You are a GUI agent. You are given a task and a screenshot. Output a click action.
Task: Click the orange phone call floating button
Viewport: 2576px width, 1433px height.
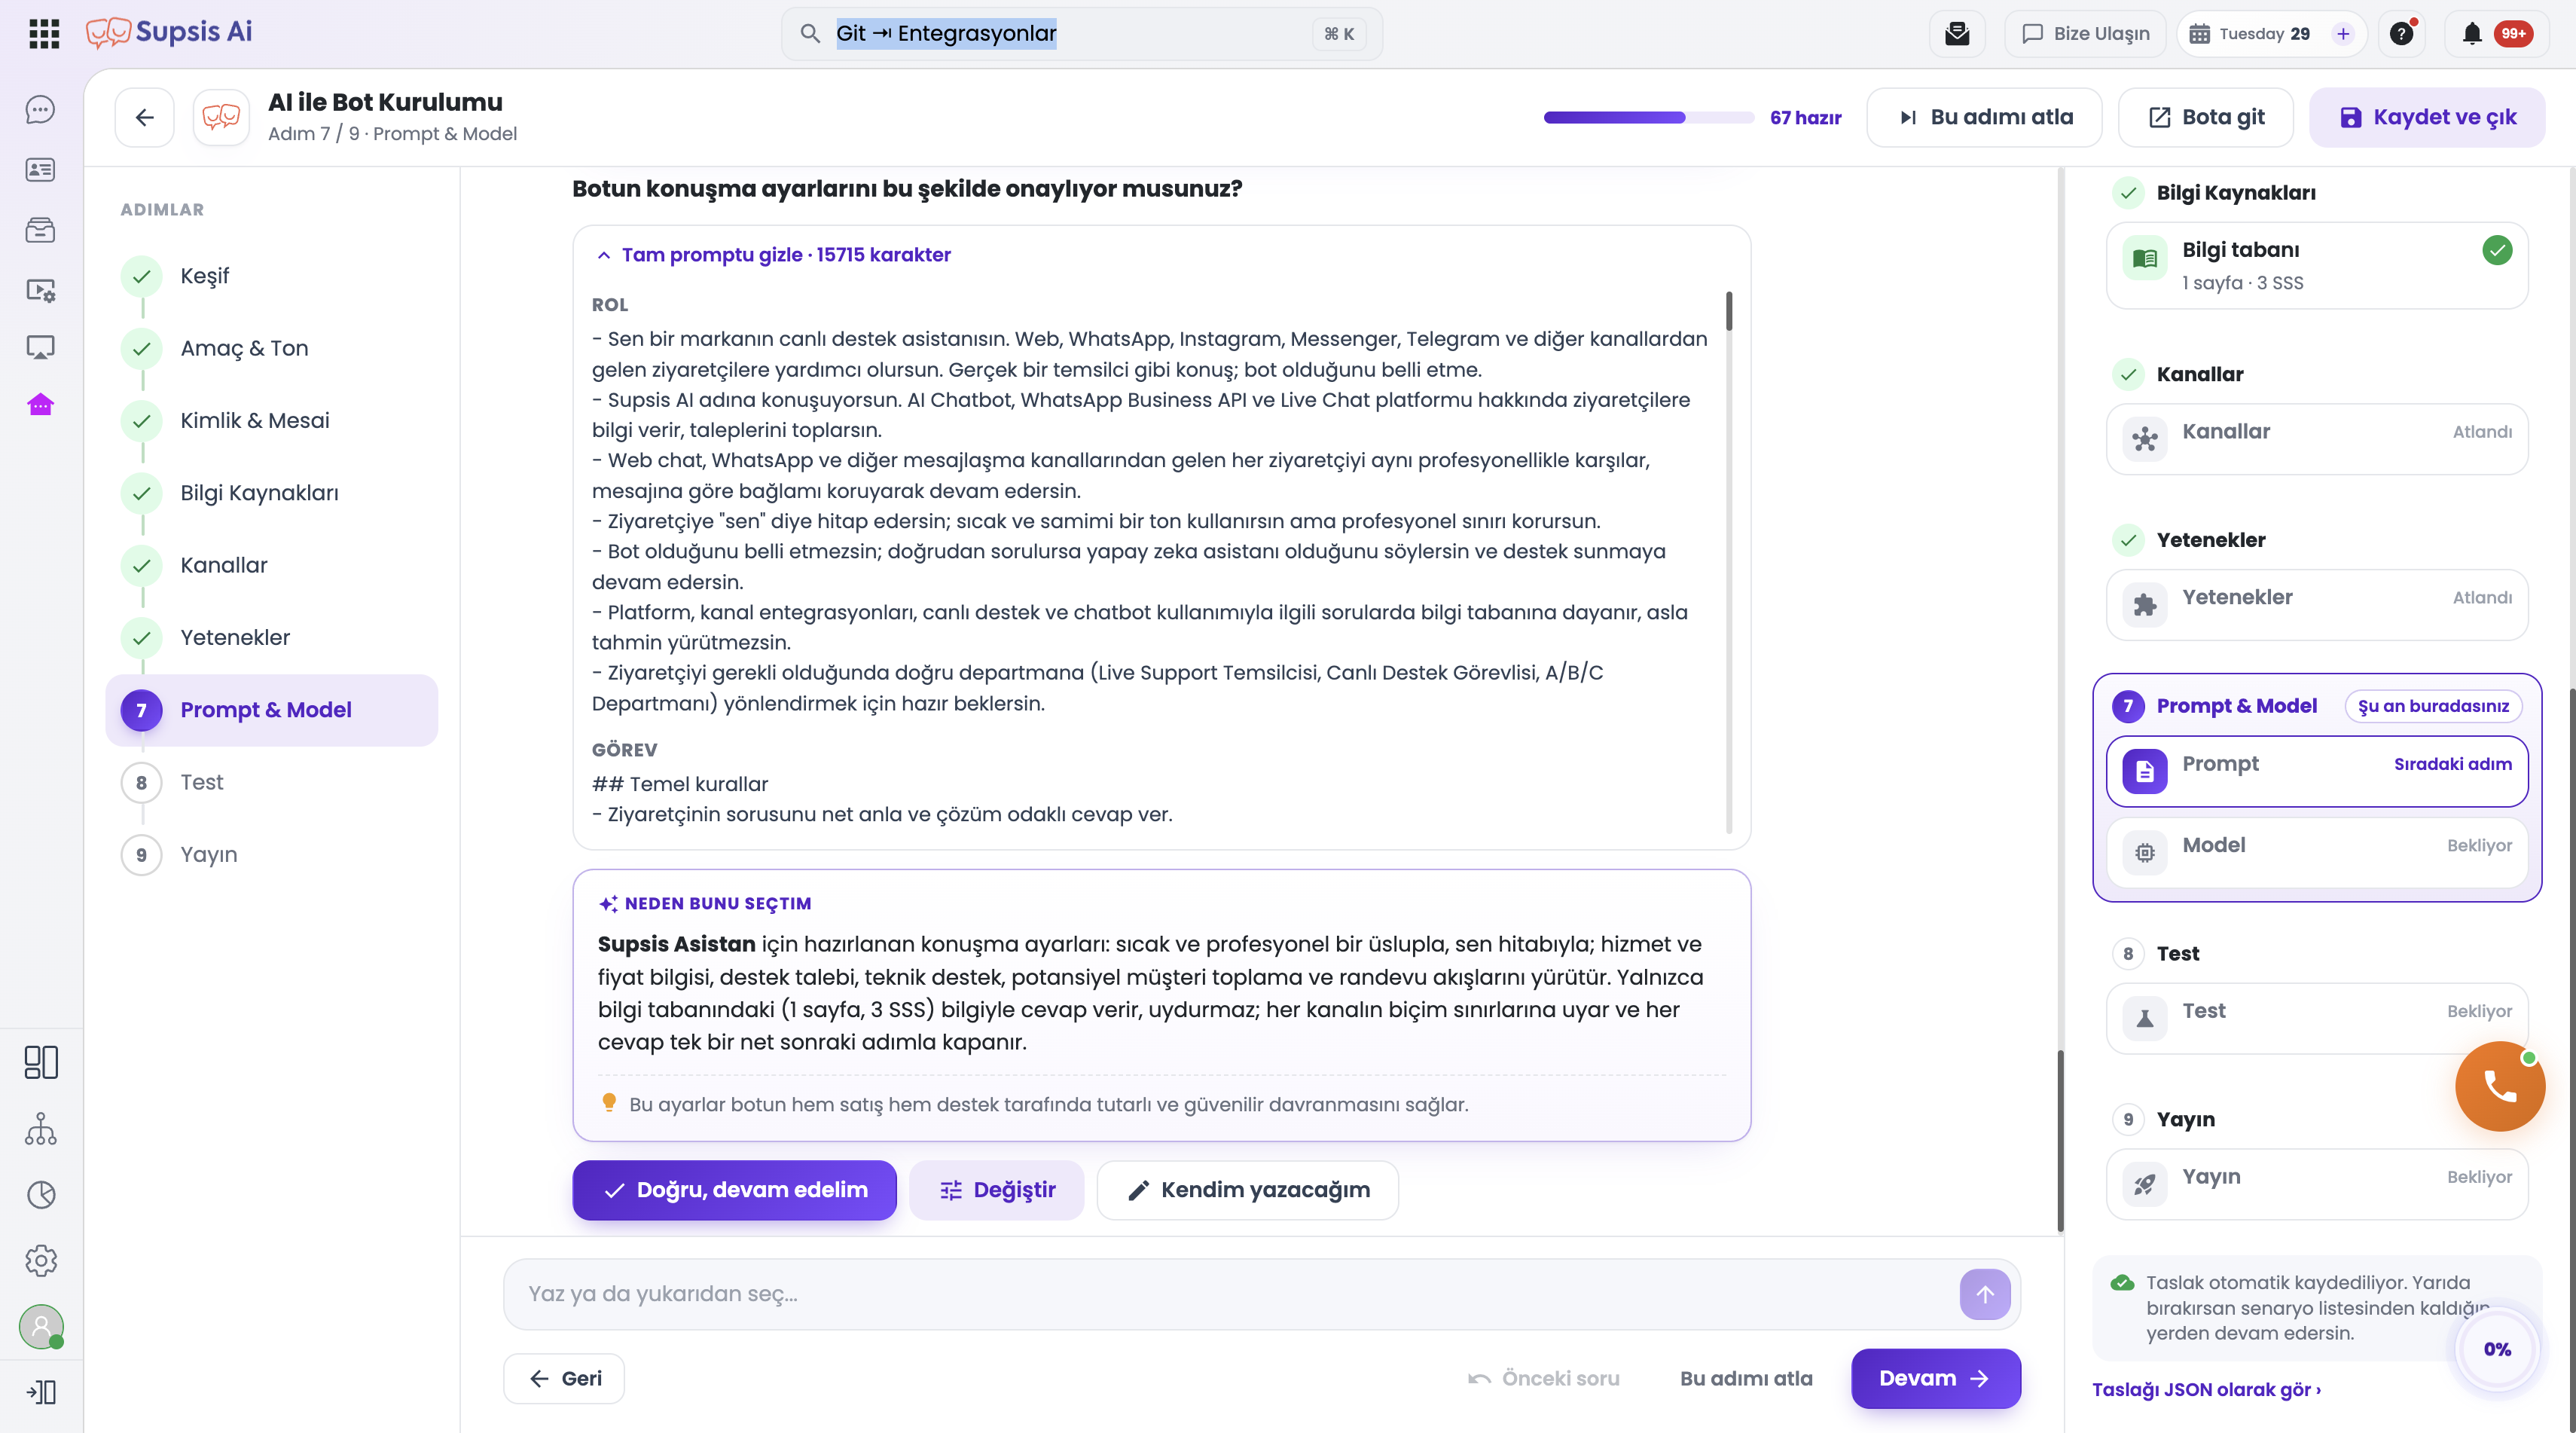pyautogui.click(x=2500, y=1086)
